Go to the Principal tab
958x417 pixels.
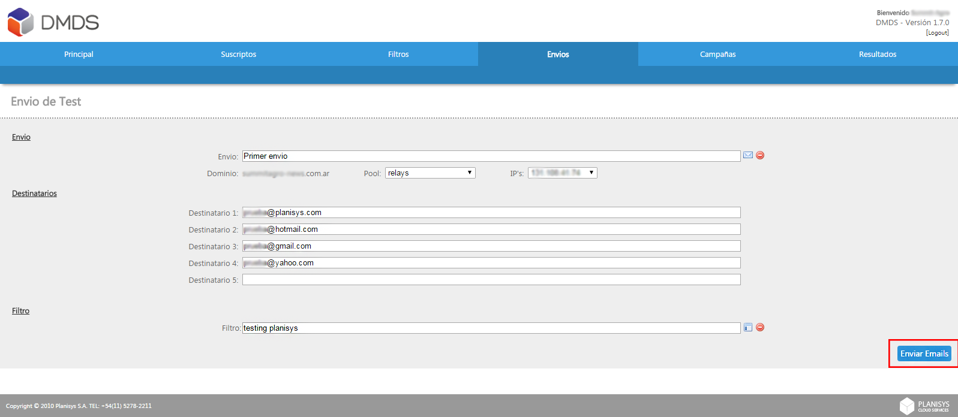[79, 54]
